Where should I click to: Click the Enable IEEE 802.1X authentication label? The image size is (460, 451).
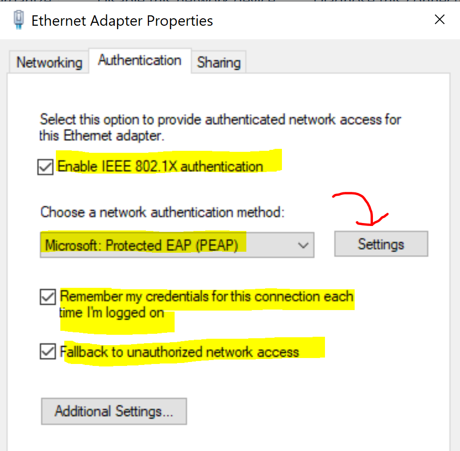coord(160,167)
